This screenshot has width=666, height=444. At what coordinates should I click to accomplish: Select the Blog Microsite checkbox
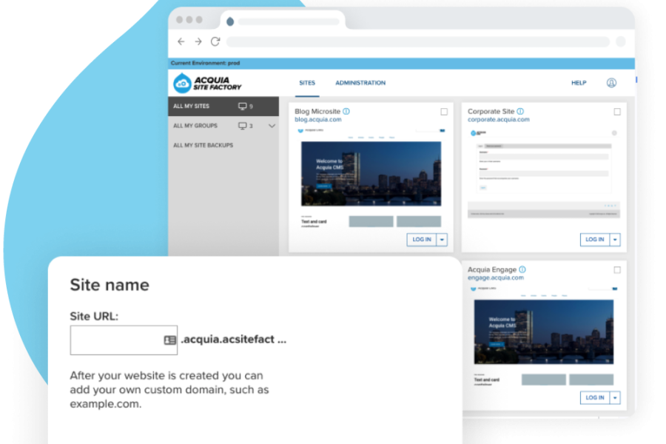tap(444, 112)
